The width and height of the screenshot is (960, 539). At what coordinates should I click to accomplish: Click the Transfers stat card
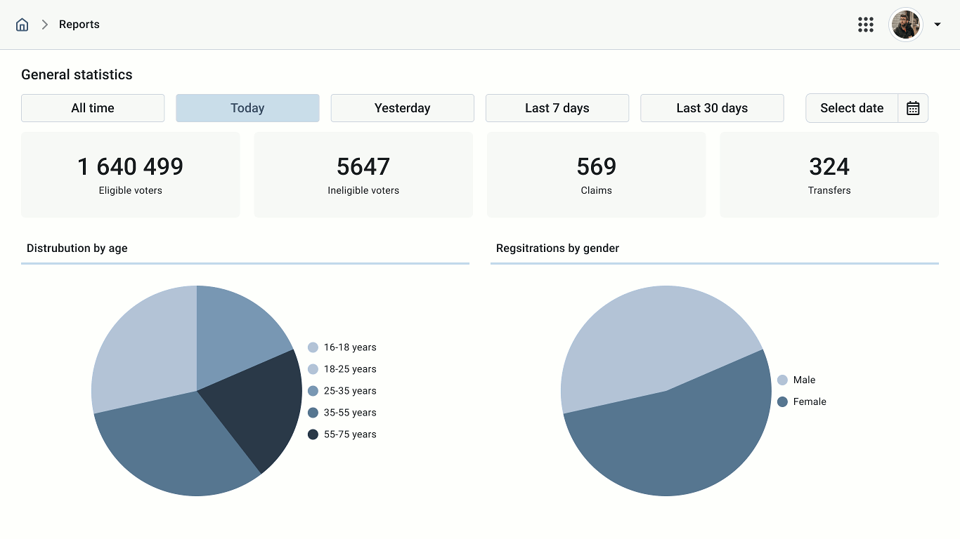(829, 175)
